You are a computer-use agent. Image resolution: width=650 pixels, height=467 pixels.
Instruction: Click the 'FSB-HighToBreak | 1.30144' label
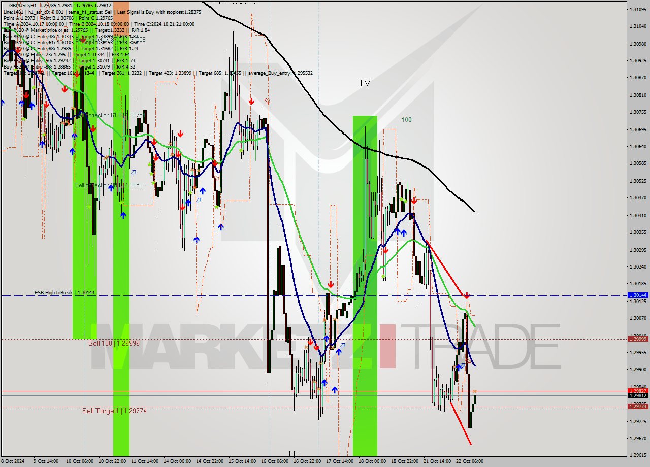pos(64,293)
